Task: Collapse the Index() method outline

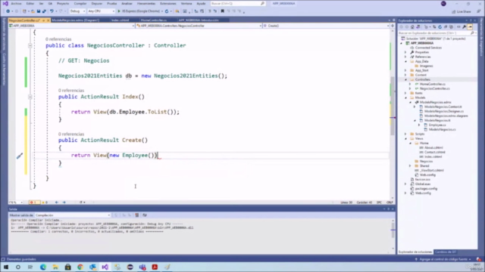Action: coord(30,97)
